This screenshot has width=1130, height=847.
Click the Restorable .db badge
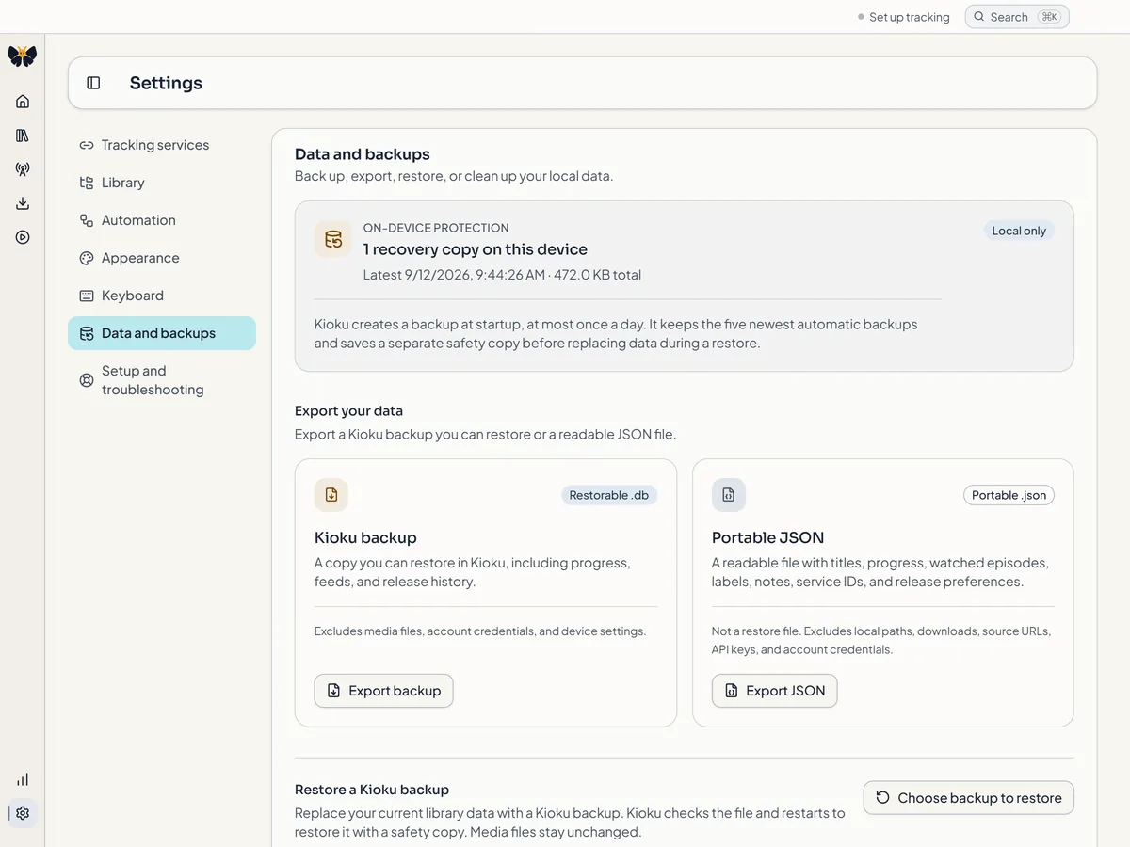tap(609, 495)
